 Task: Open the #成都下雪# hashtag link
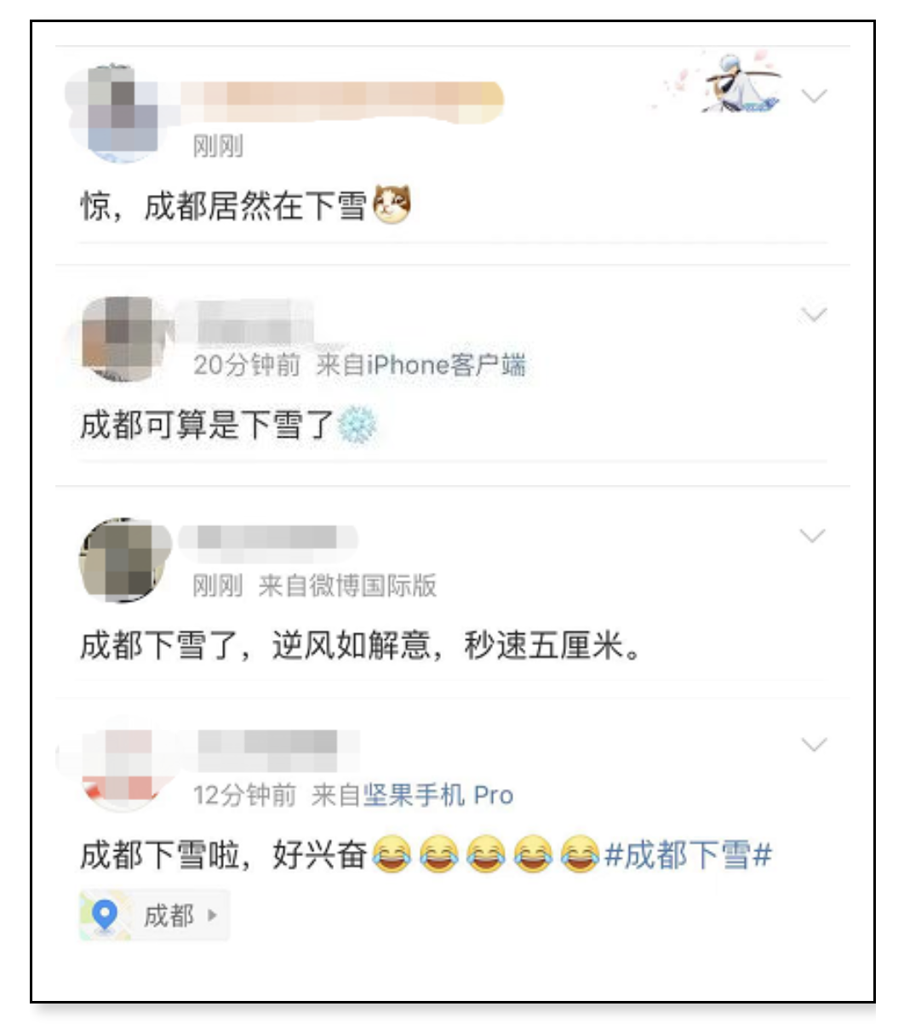[688, 855]
